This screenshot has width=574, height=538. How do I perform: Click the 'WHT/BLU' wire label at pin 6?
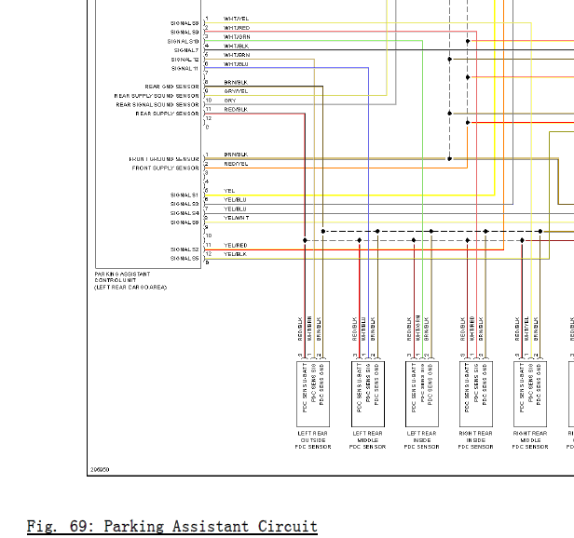236,64
